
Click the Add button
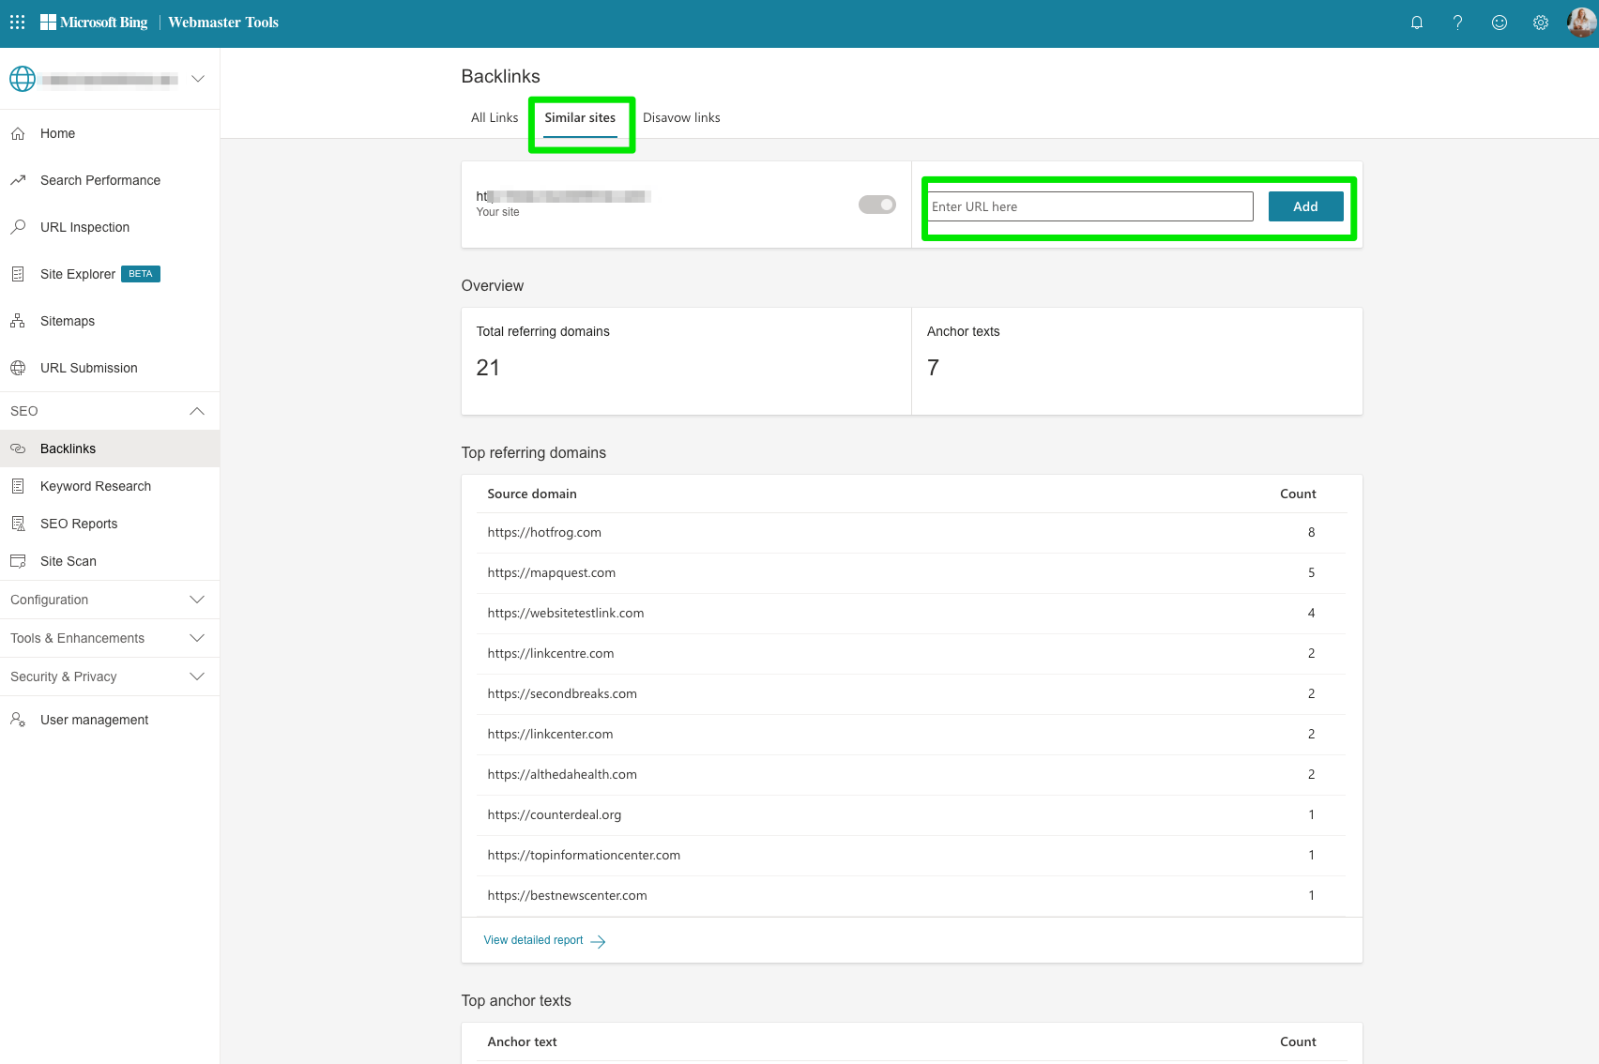(x=1305, y=205)
